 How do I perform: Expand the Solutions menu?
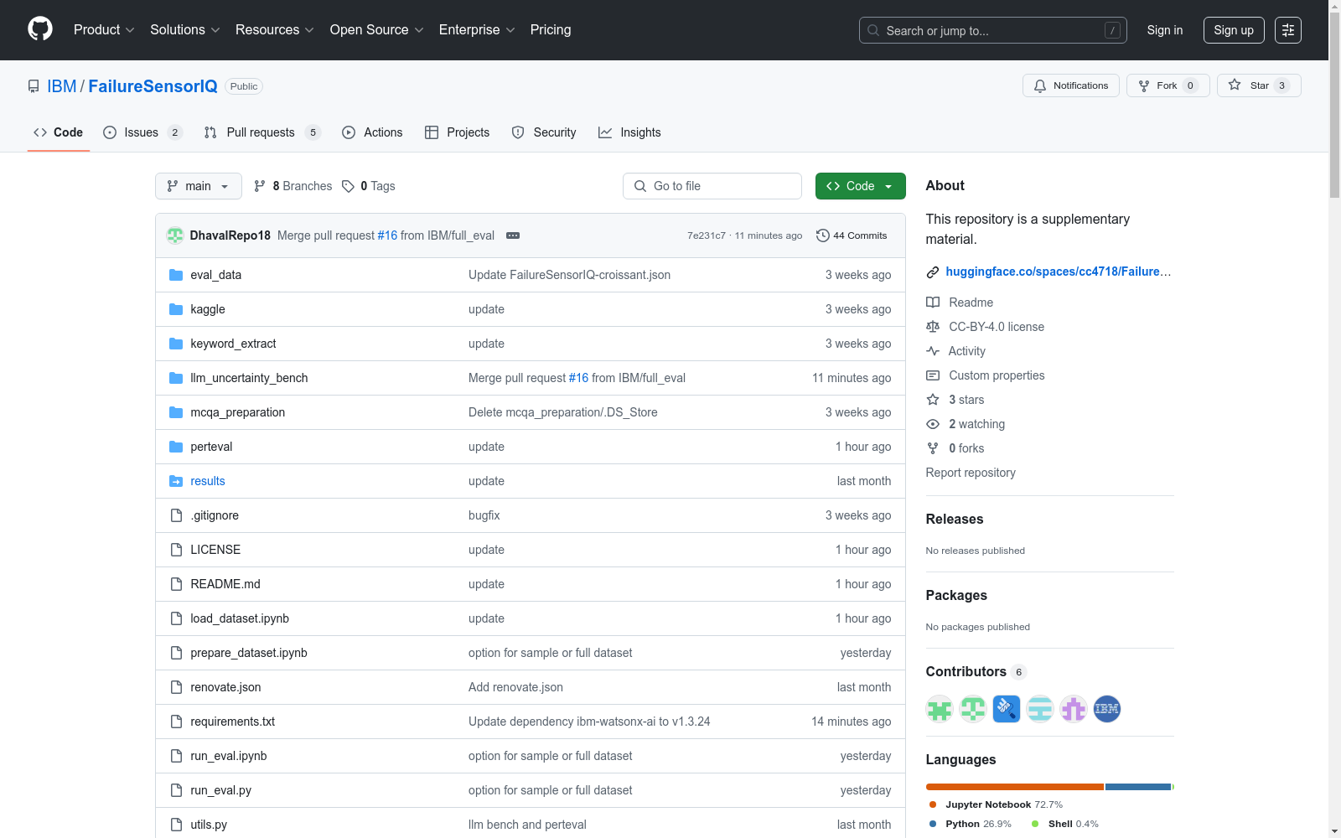pyautogui.click(x=185, y=30)
